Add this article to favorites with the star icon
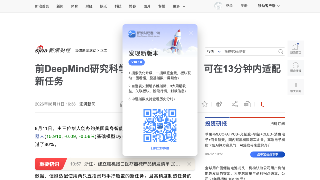 204,104
